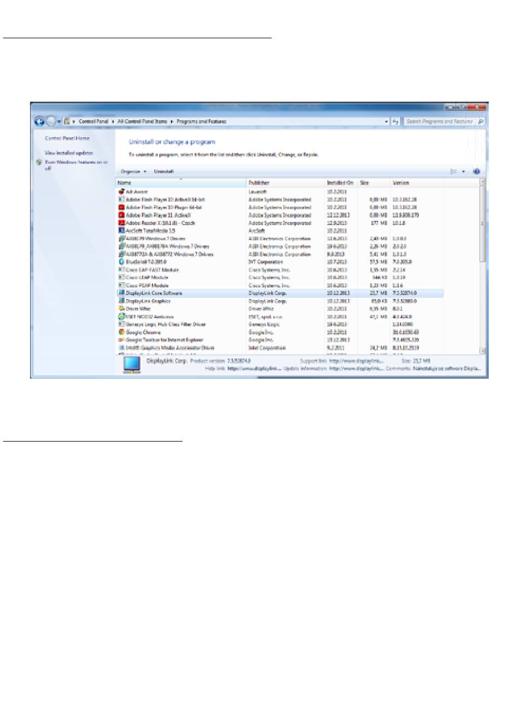Open Turn Windows features on or off
Viewport: 519px width, 711px height.
pos(76,165)
